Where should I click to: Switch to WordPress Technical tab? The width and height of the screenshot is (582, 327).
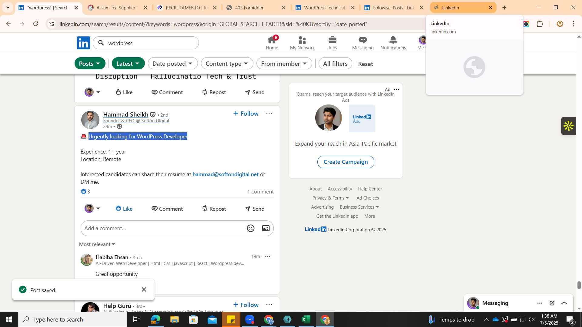point(324,8)
